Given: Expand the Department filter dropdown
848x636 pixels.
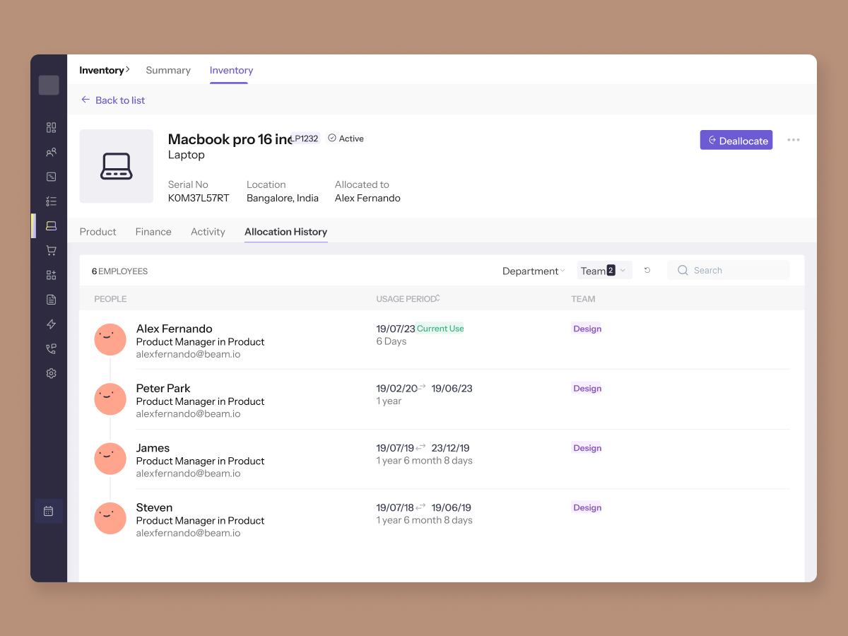Looking at the screenshot, I should tap(534, 271).
